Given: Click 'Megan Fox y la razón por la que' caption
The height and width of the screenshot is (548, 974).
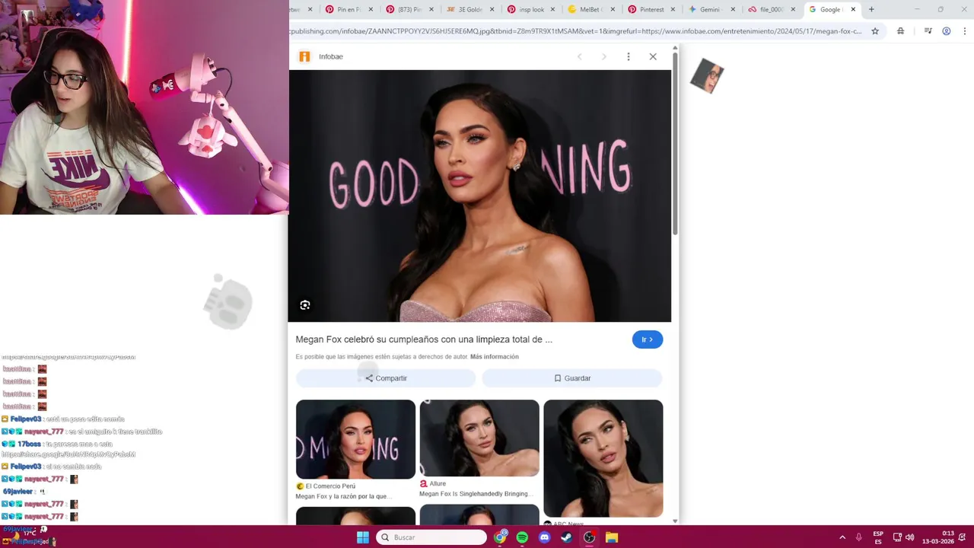Looking at the screenshot, I should pos(344,496).
